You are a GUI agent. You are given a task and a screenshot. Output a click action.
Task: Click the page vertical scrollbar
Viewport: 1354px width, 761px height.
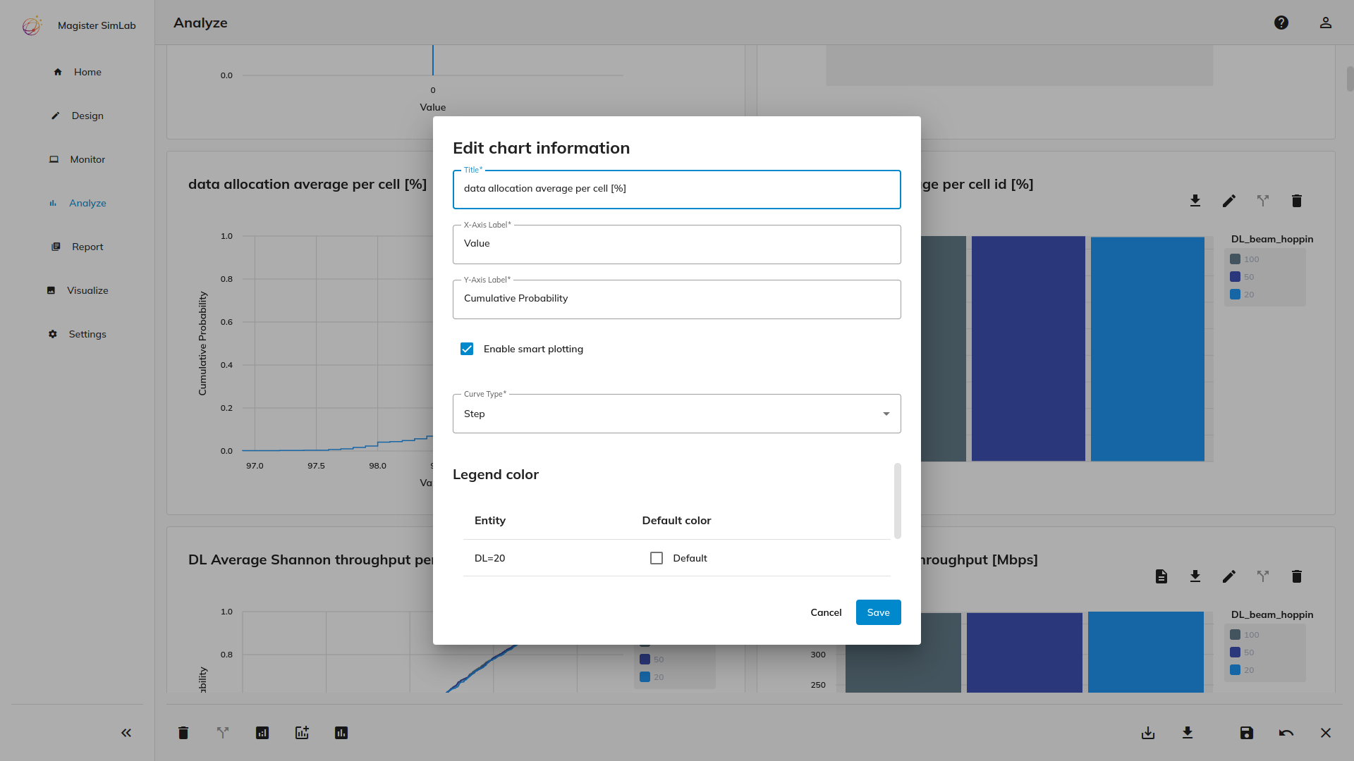coord(1350,79)
